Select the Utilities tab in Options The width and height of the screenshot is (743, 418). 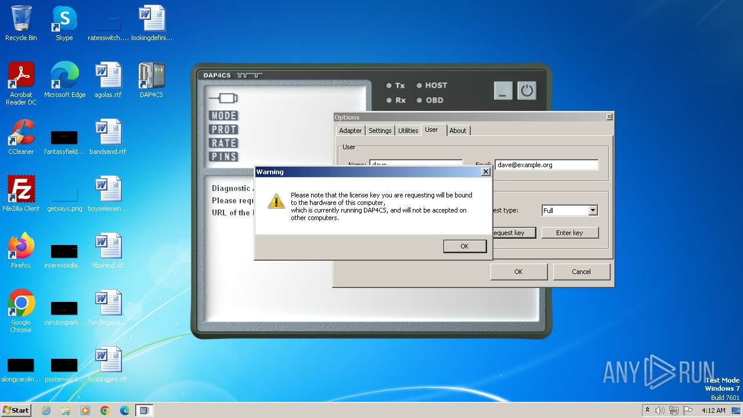point(408,131)
